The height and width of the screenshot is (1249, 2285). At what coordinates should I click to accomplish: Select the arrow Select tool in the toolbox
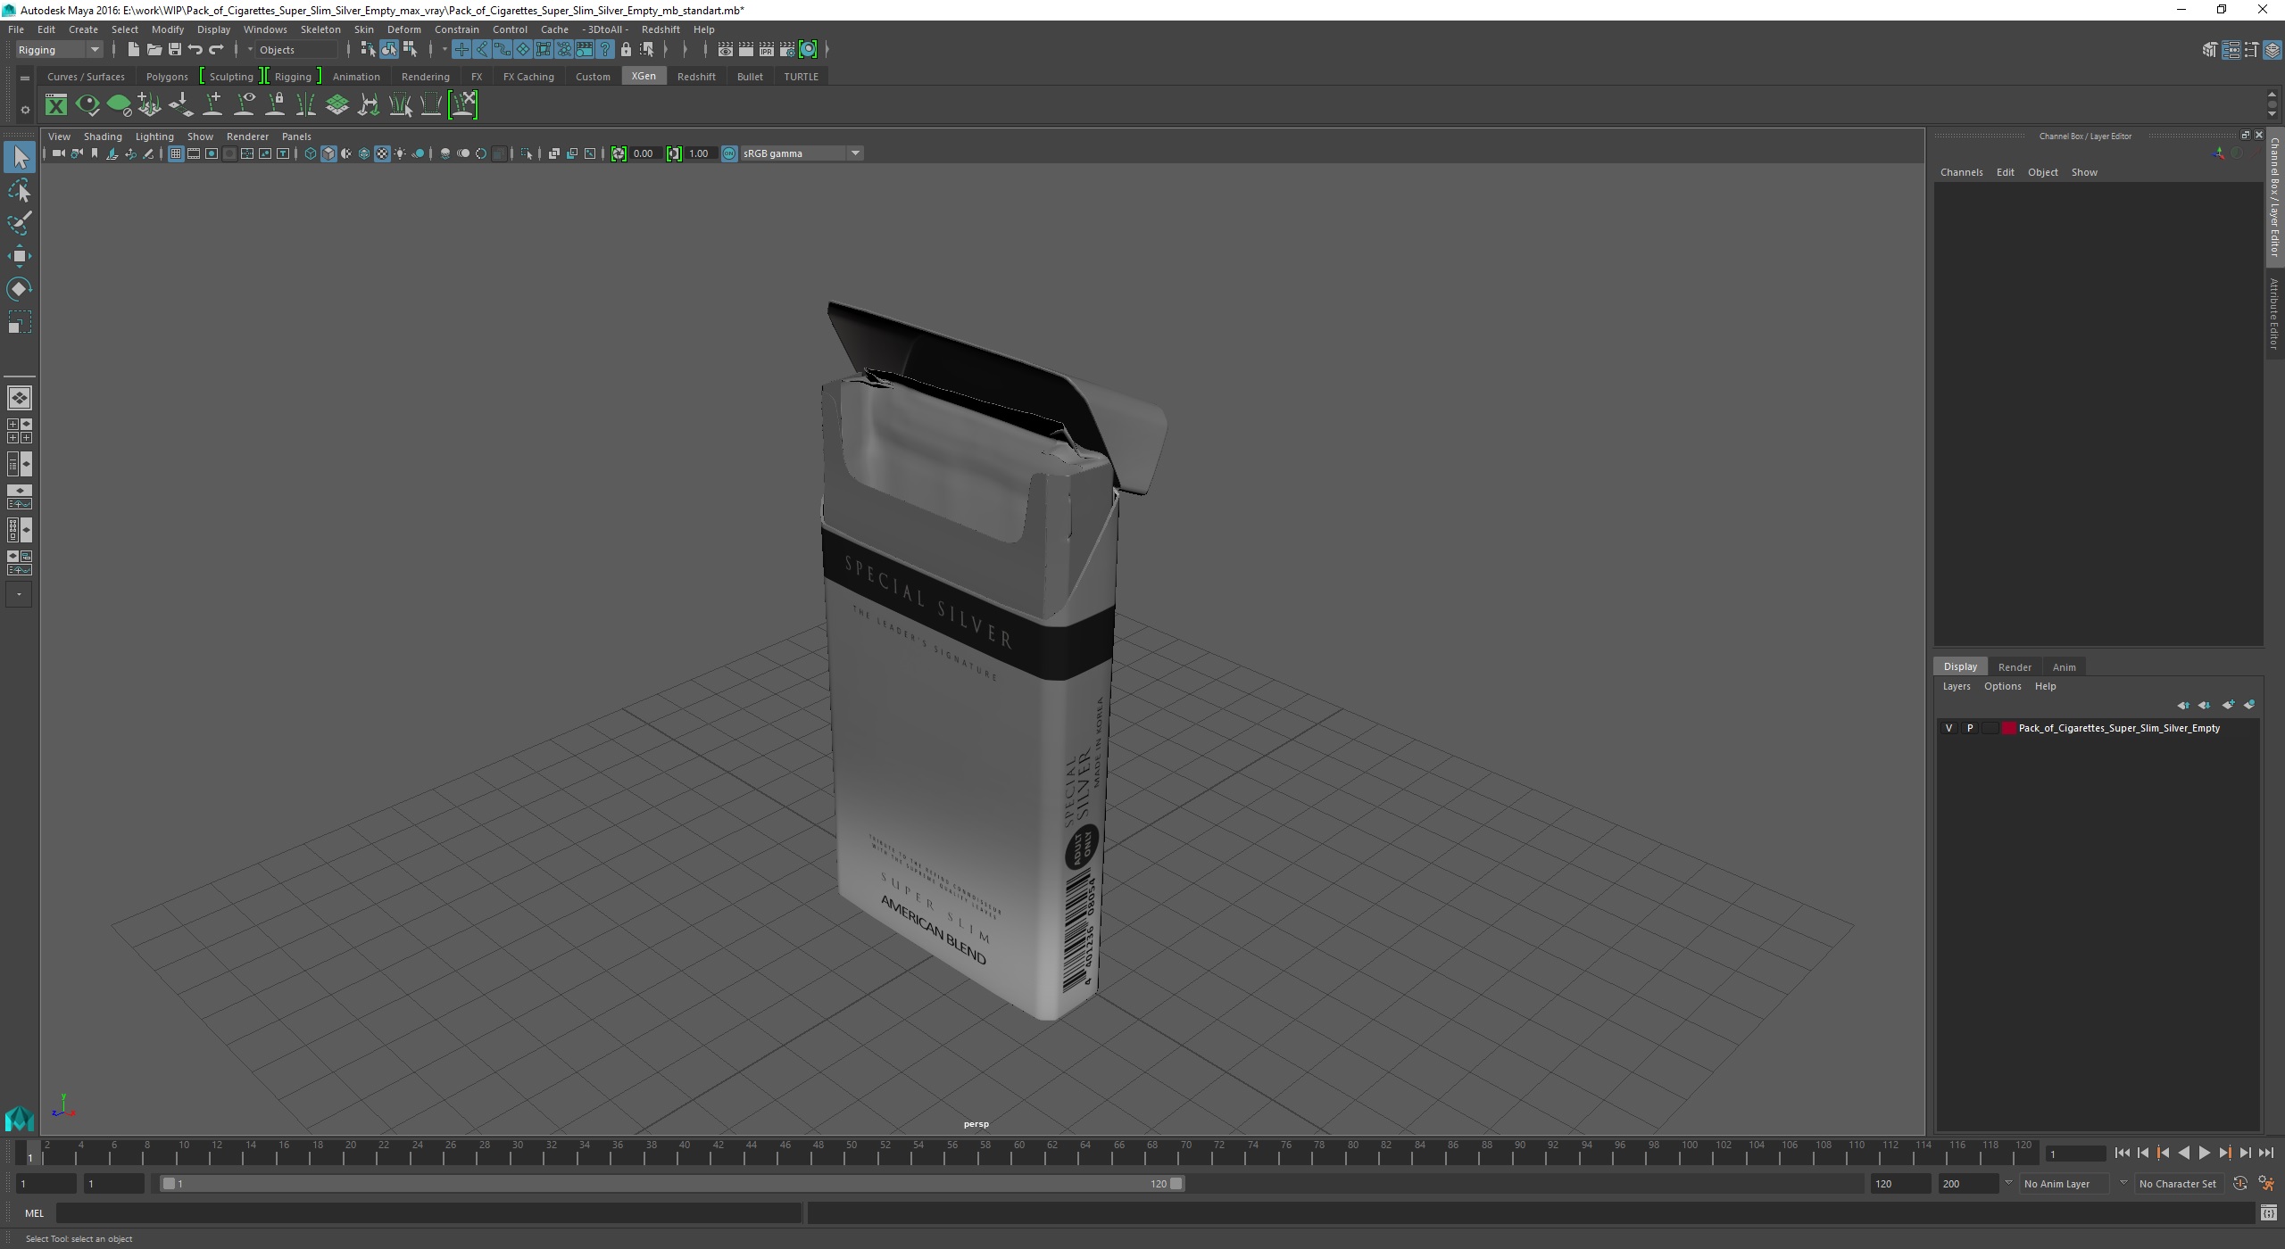point(20,158)
